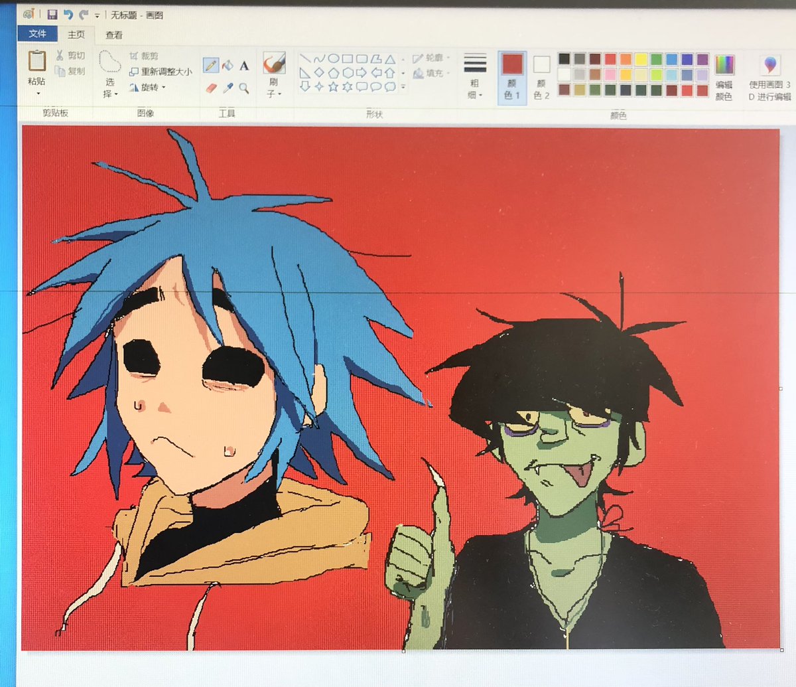
Task: Click the Copy (复制) button
Action: click(70, 70)
